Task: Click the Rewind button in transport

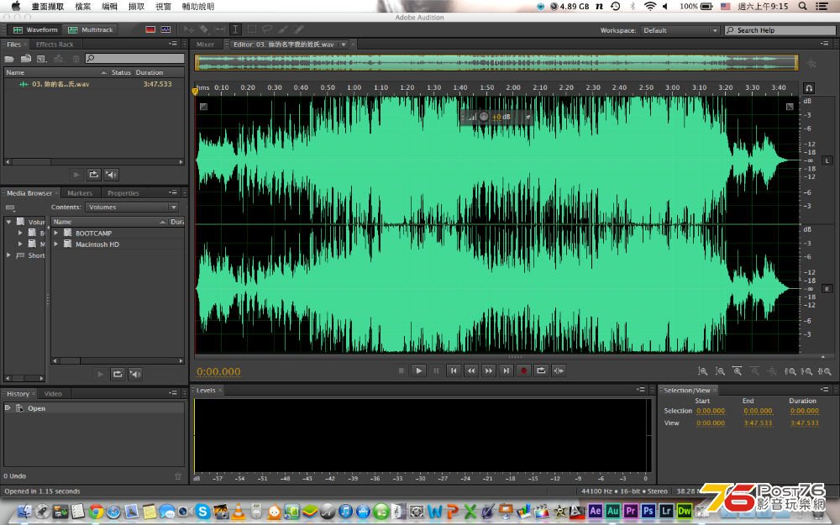Action: click(471, 370)
